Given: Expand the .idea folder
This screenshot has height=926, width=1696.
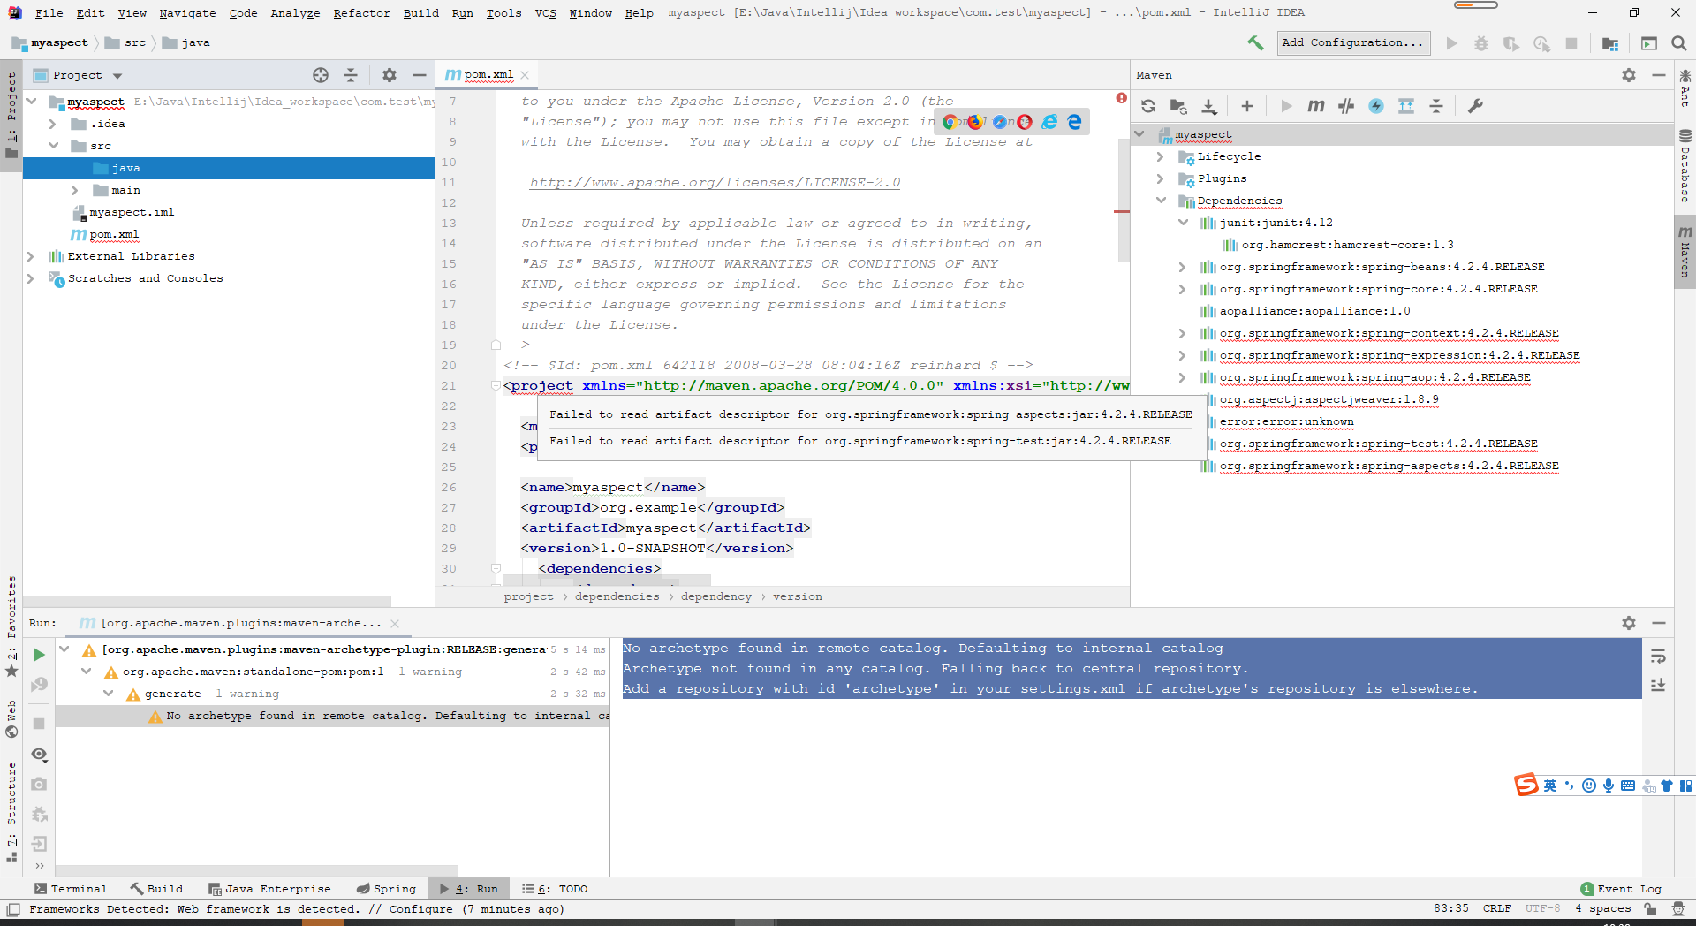Looking at the screenshot, I should pyautogui.click(x=54, y=124).
